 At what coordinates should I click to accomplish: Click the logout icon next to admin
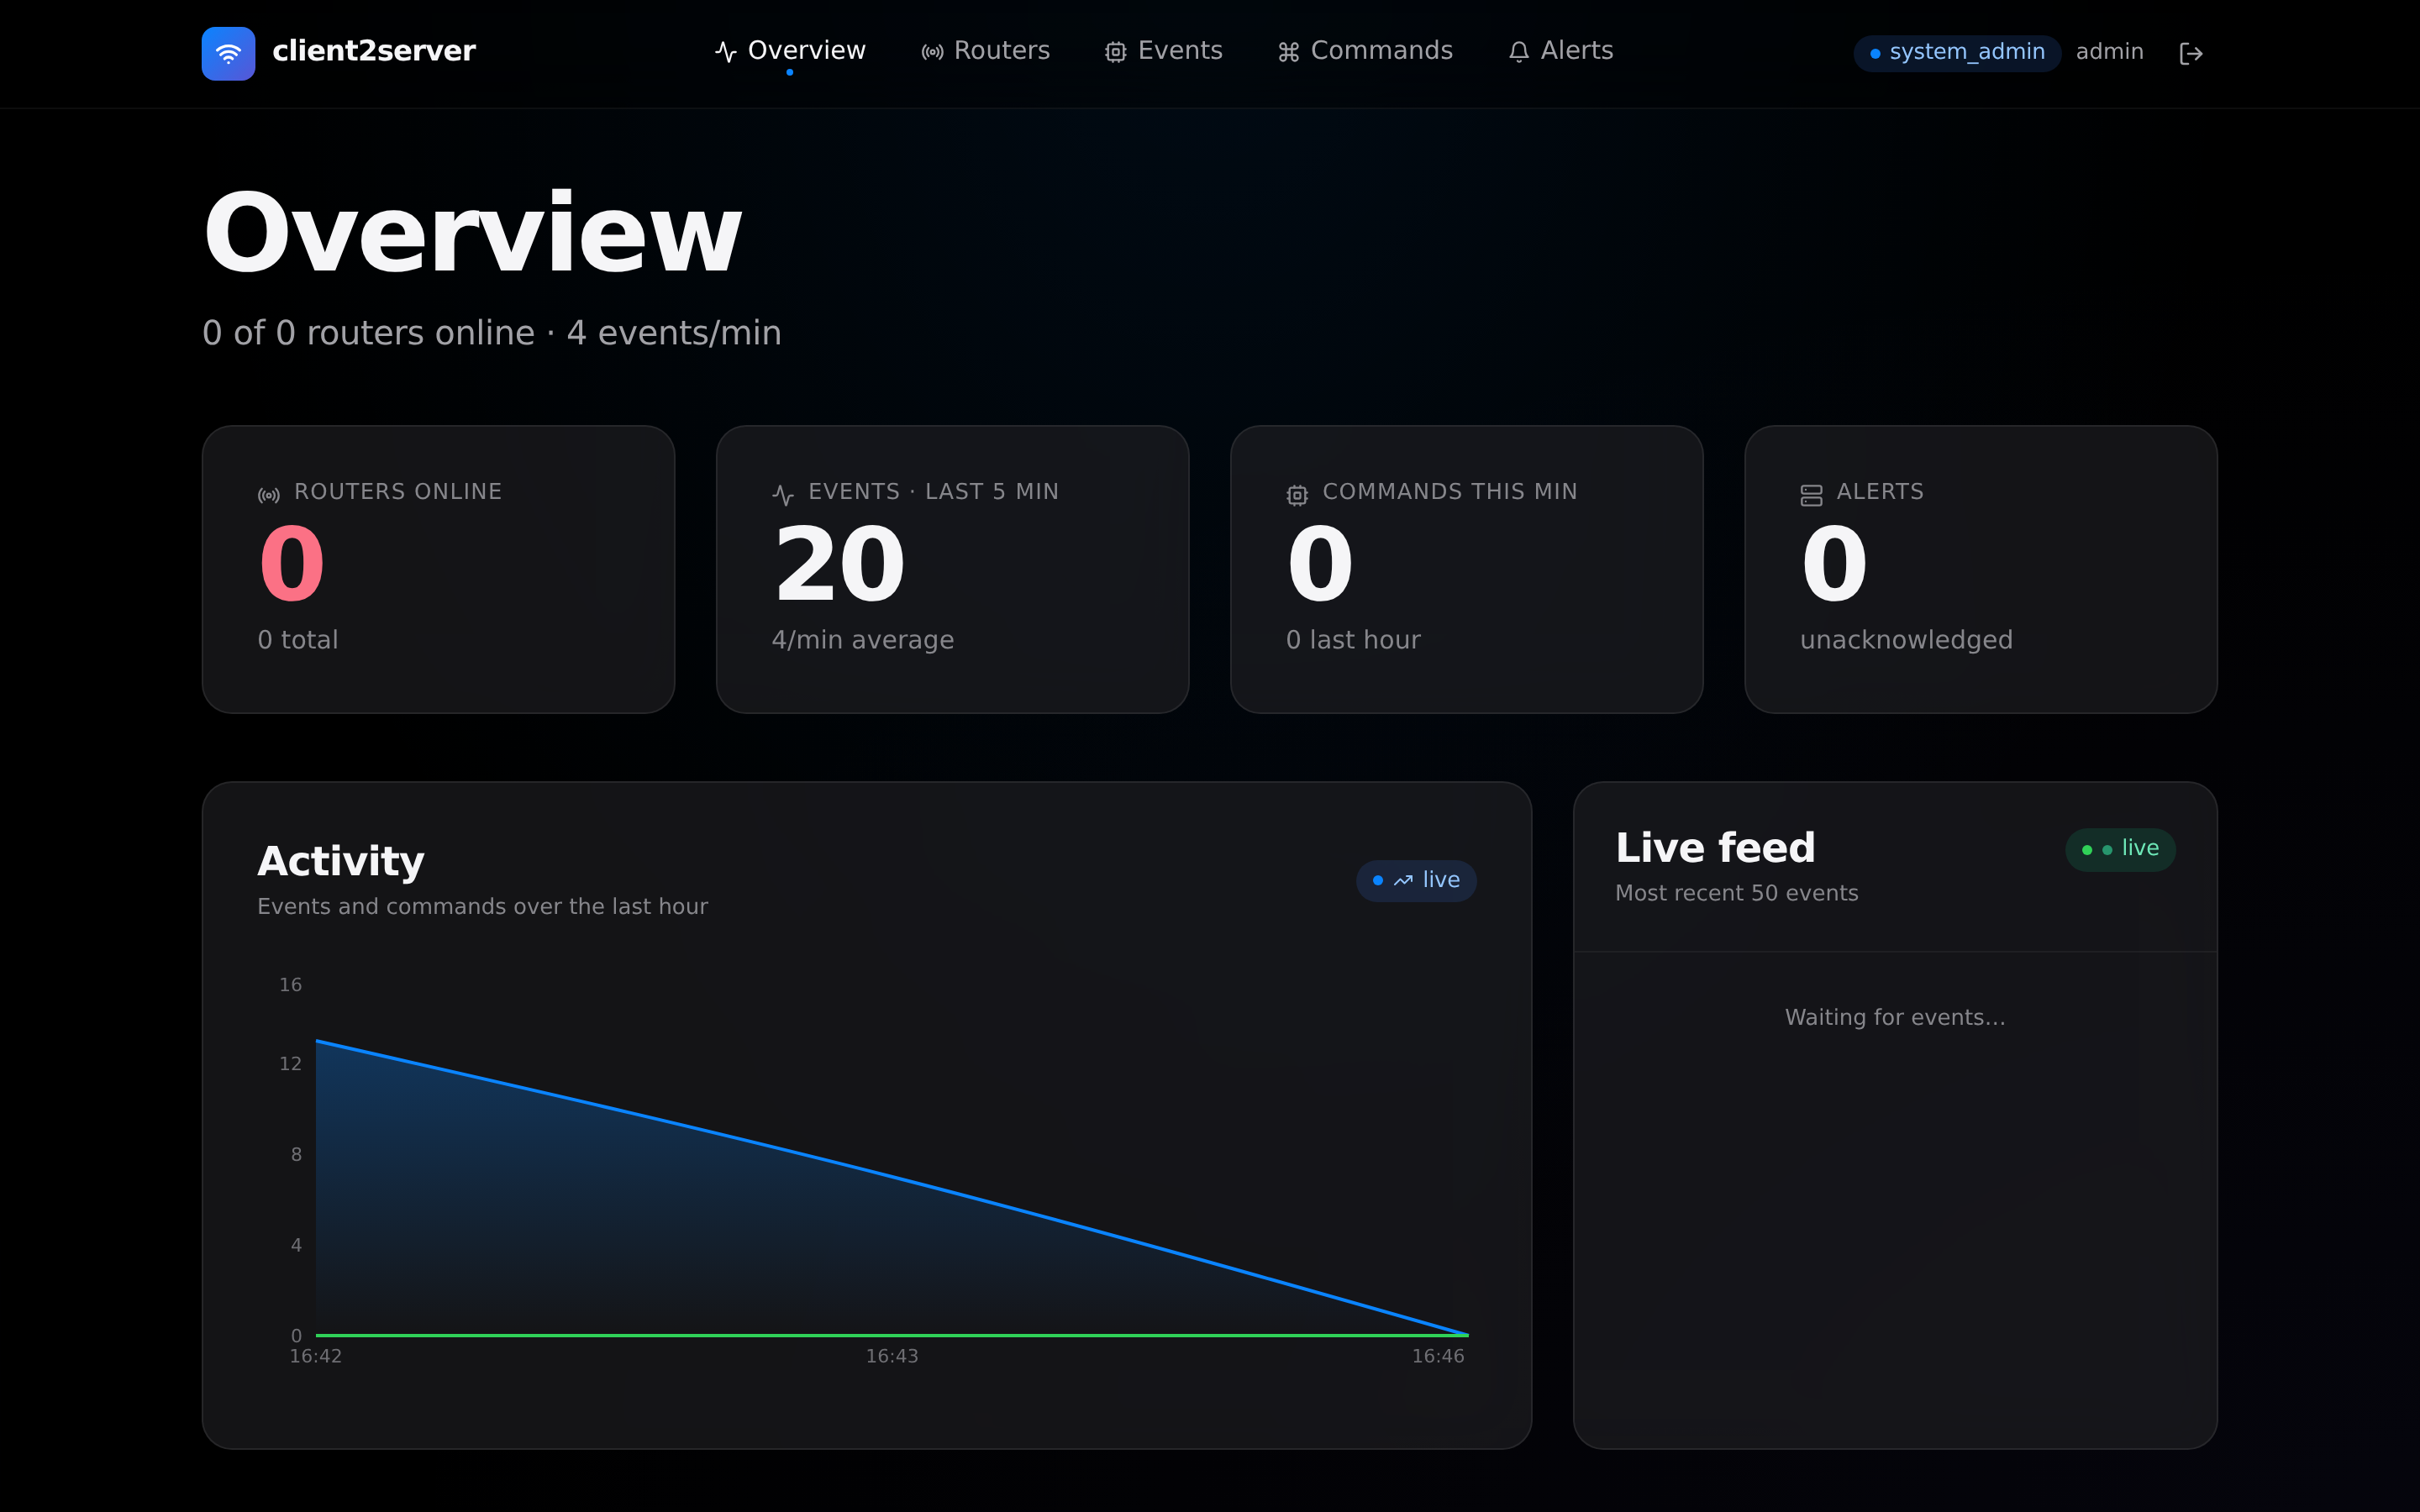coord(2191,53)
